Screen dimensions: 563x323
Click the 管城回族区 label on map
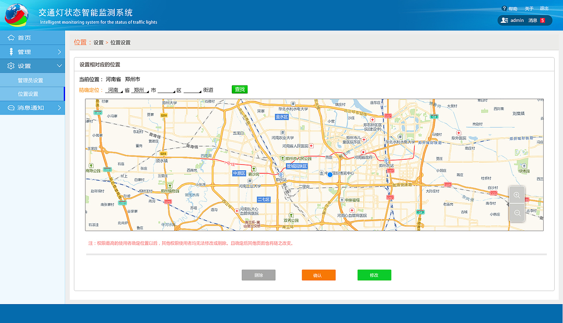[296, 166]
